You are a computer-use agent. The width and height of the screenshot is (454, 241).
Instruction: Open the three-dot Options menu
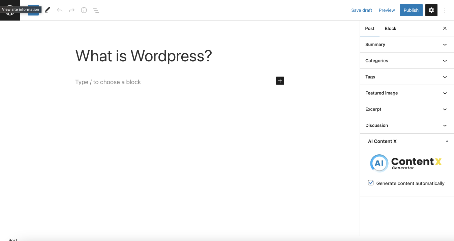445,10
